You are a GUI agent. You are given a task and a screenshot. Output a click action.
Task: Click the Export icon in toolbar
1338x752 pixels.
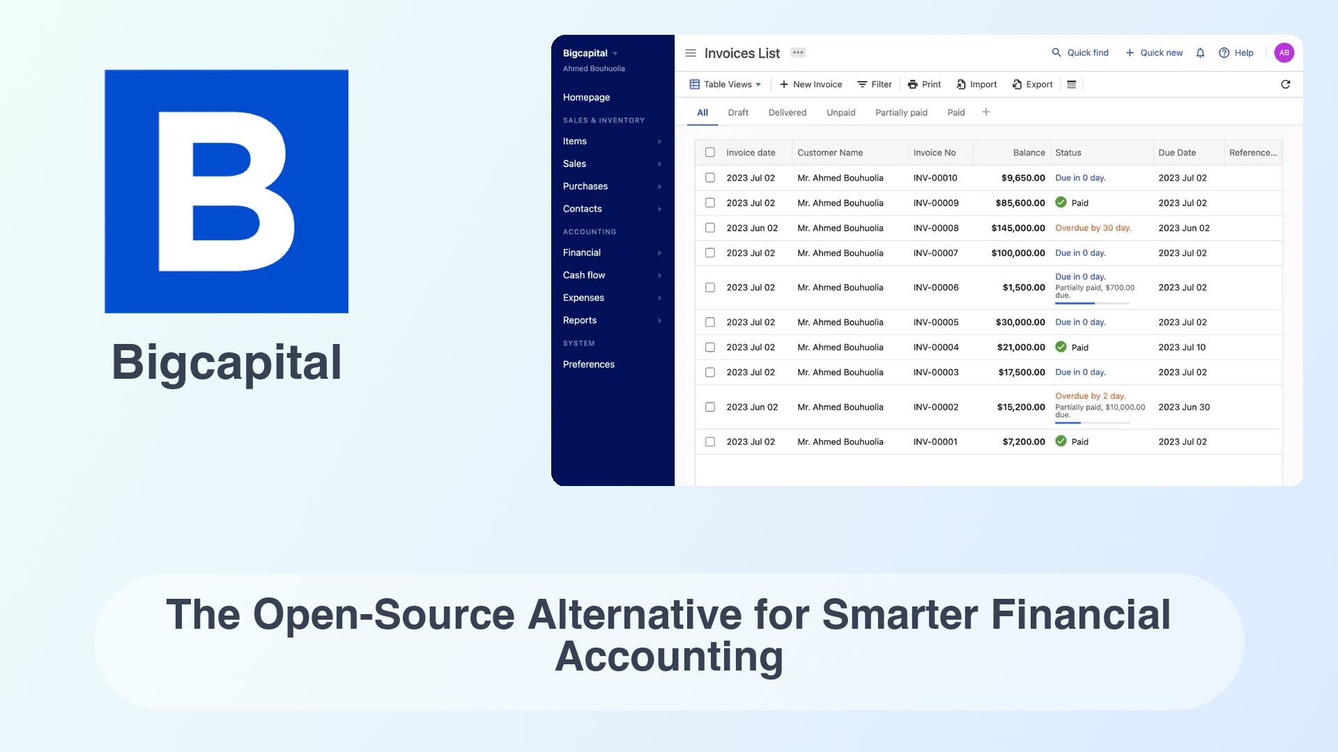pyautogui.click(x=1031, y=84)
